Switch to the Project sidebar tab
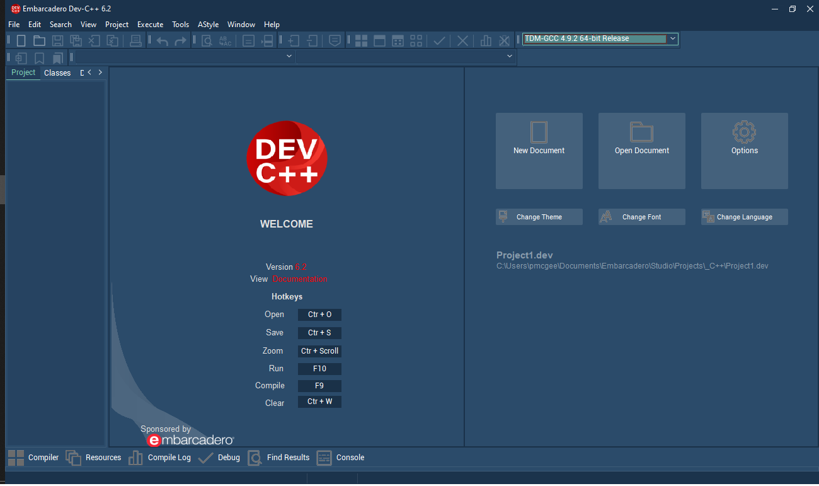The width and height of the screenshot is (819, 486). 23,72
